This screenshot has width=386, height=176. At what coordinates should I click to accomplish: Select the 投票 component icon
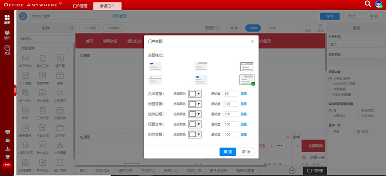60,75
